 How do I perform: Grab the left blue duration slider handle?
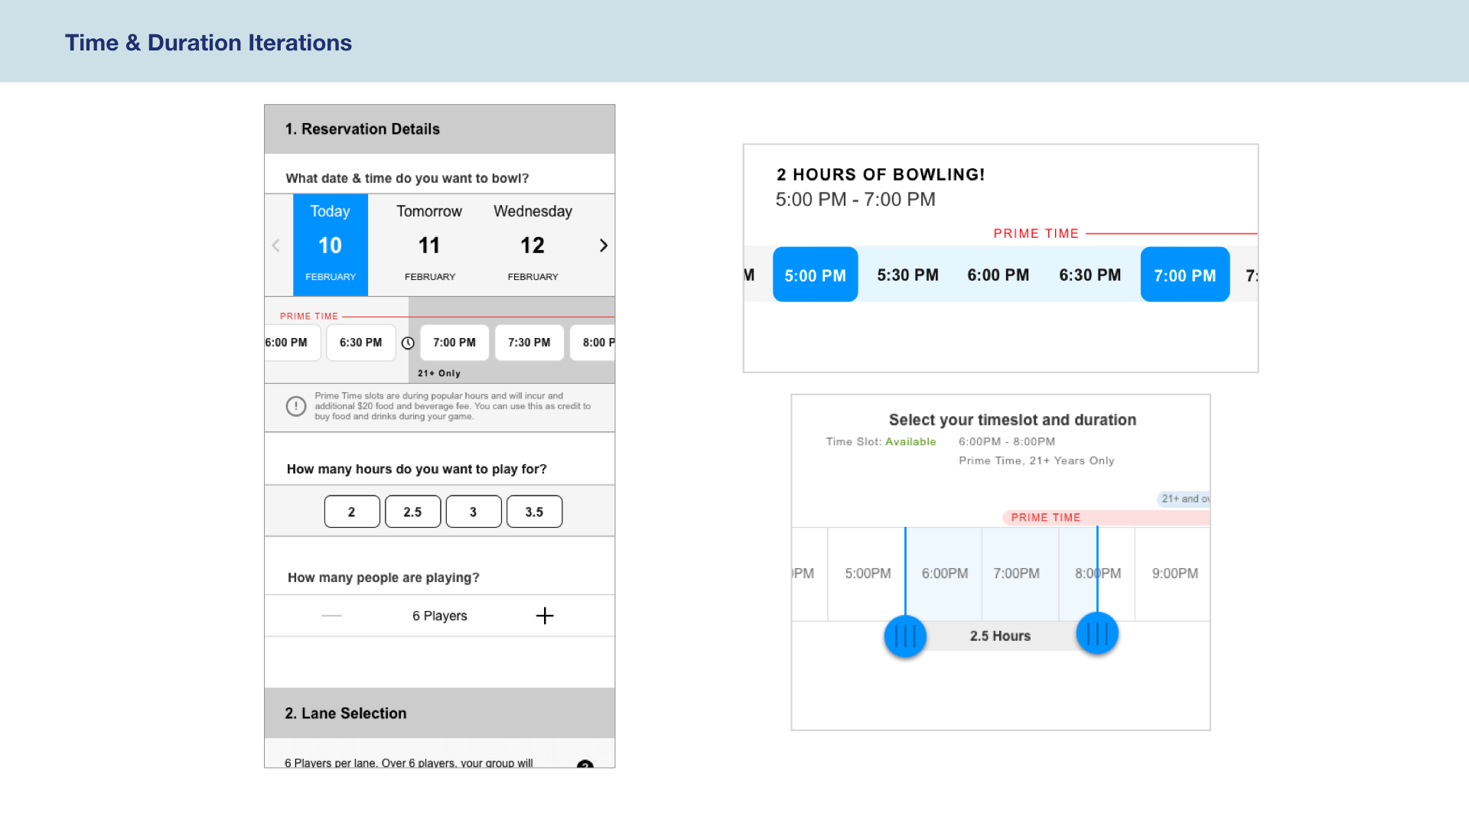click(905, 636)
